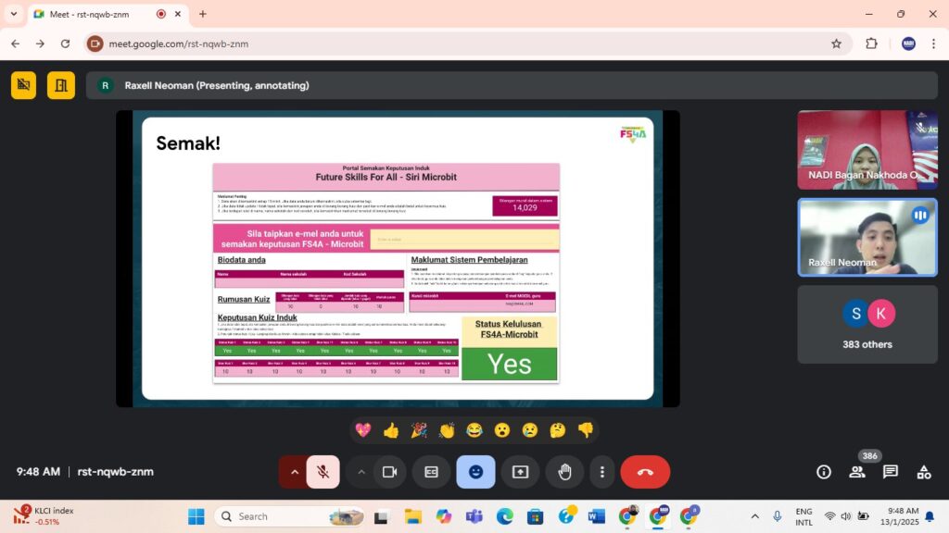Viewport: 949px width, 533px height.
Task: Send the thinking face reaction
Action: point(557,429)
